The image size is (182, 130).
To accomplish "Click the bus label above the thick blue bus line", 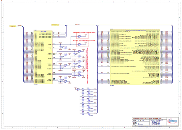I will pyautogui.click(x=78, y=24).
